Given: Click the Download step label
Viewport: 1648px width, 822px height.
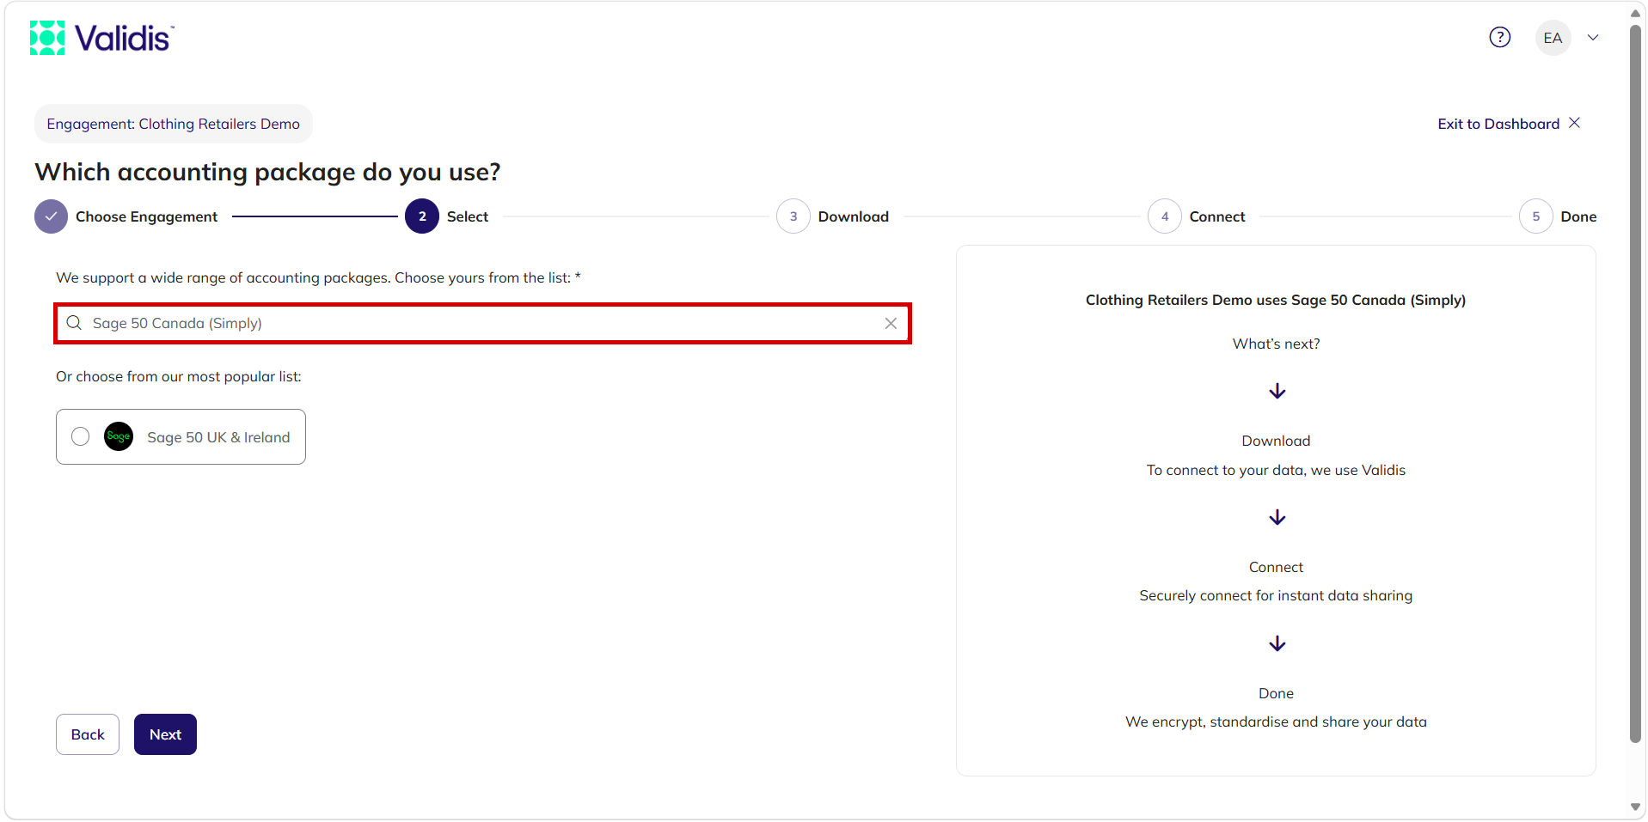Looking at the screenshot, I should point(854,216).
